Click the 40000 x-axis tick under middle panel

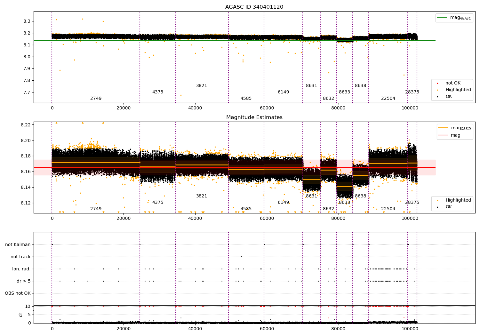click(x=195, y=219)
